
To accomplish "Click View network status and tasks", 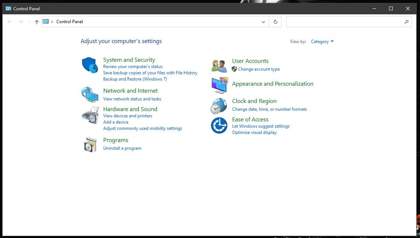I will point(132,99).
